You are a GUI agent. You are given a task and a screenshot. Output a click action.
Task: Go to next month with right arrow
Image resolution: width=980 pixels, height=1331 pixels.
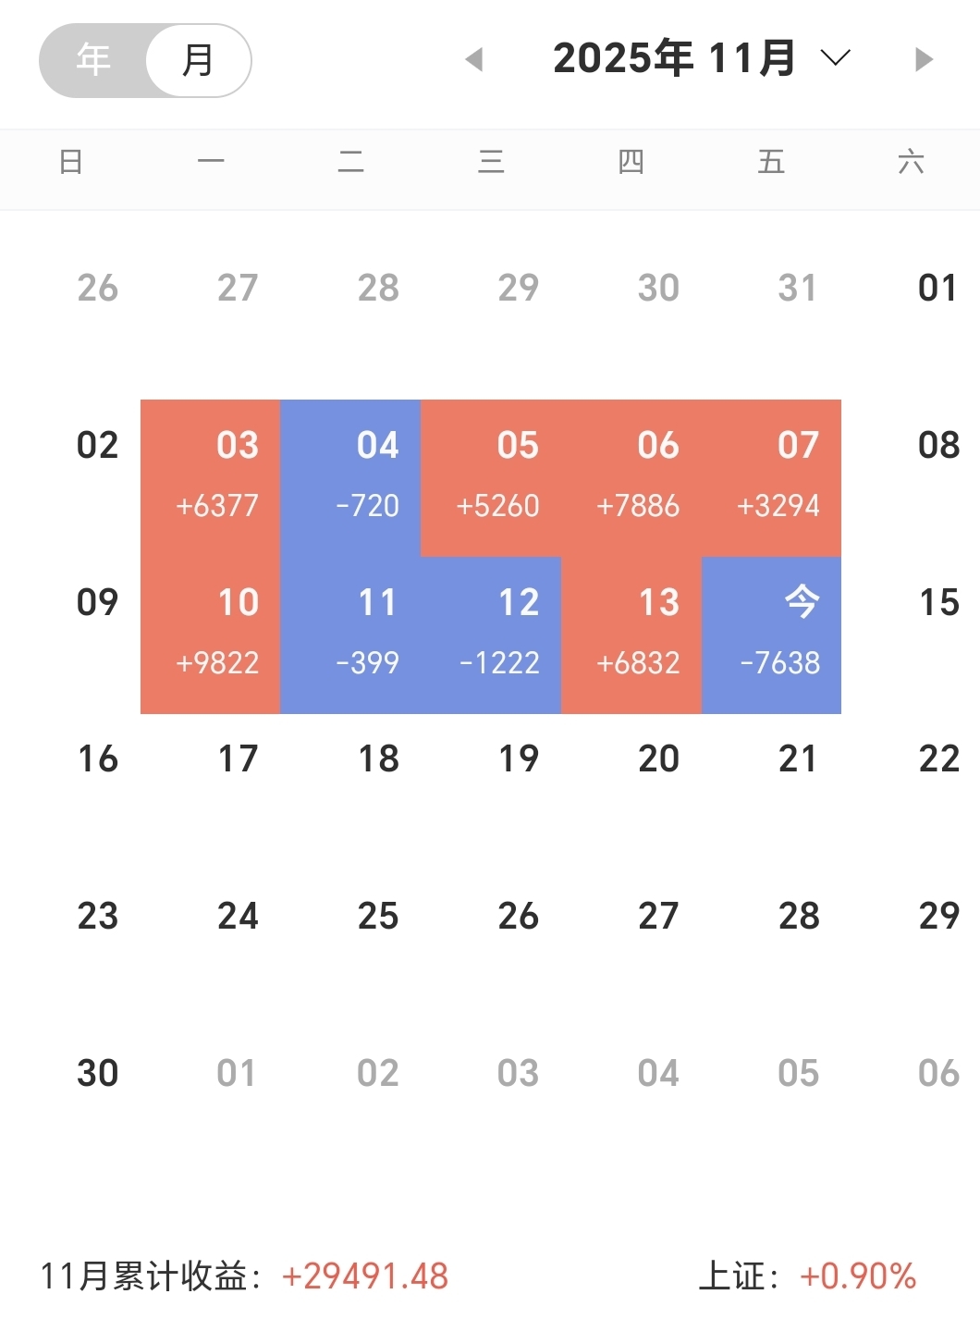[x=924, y=60]
